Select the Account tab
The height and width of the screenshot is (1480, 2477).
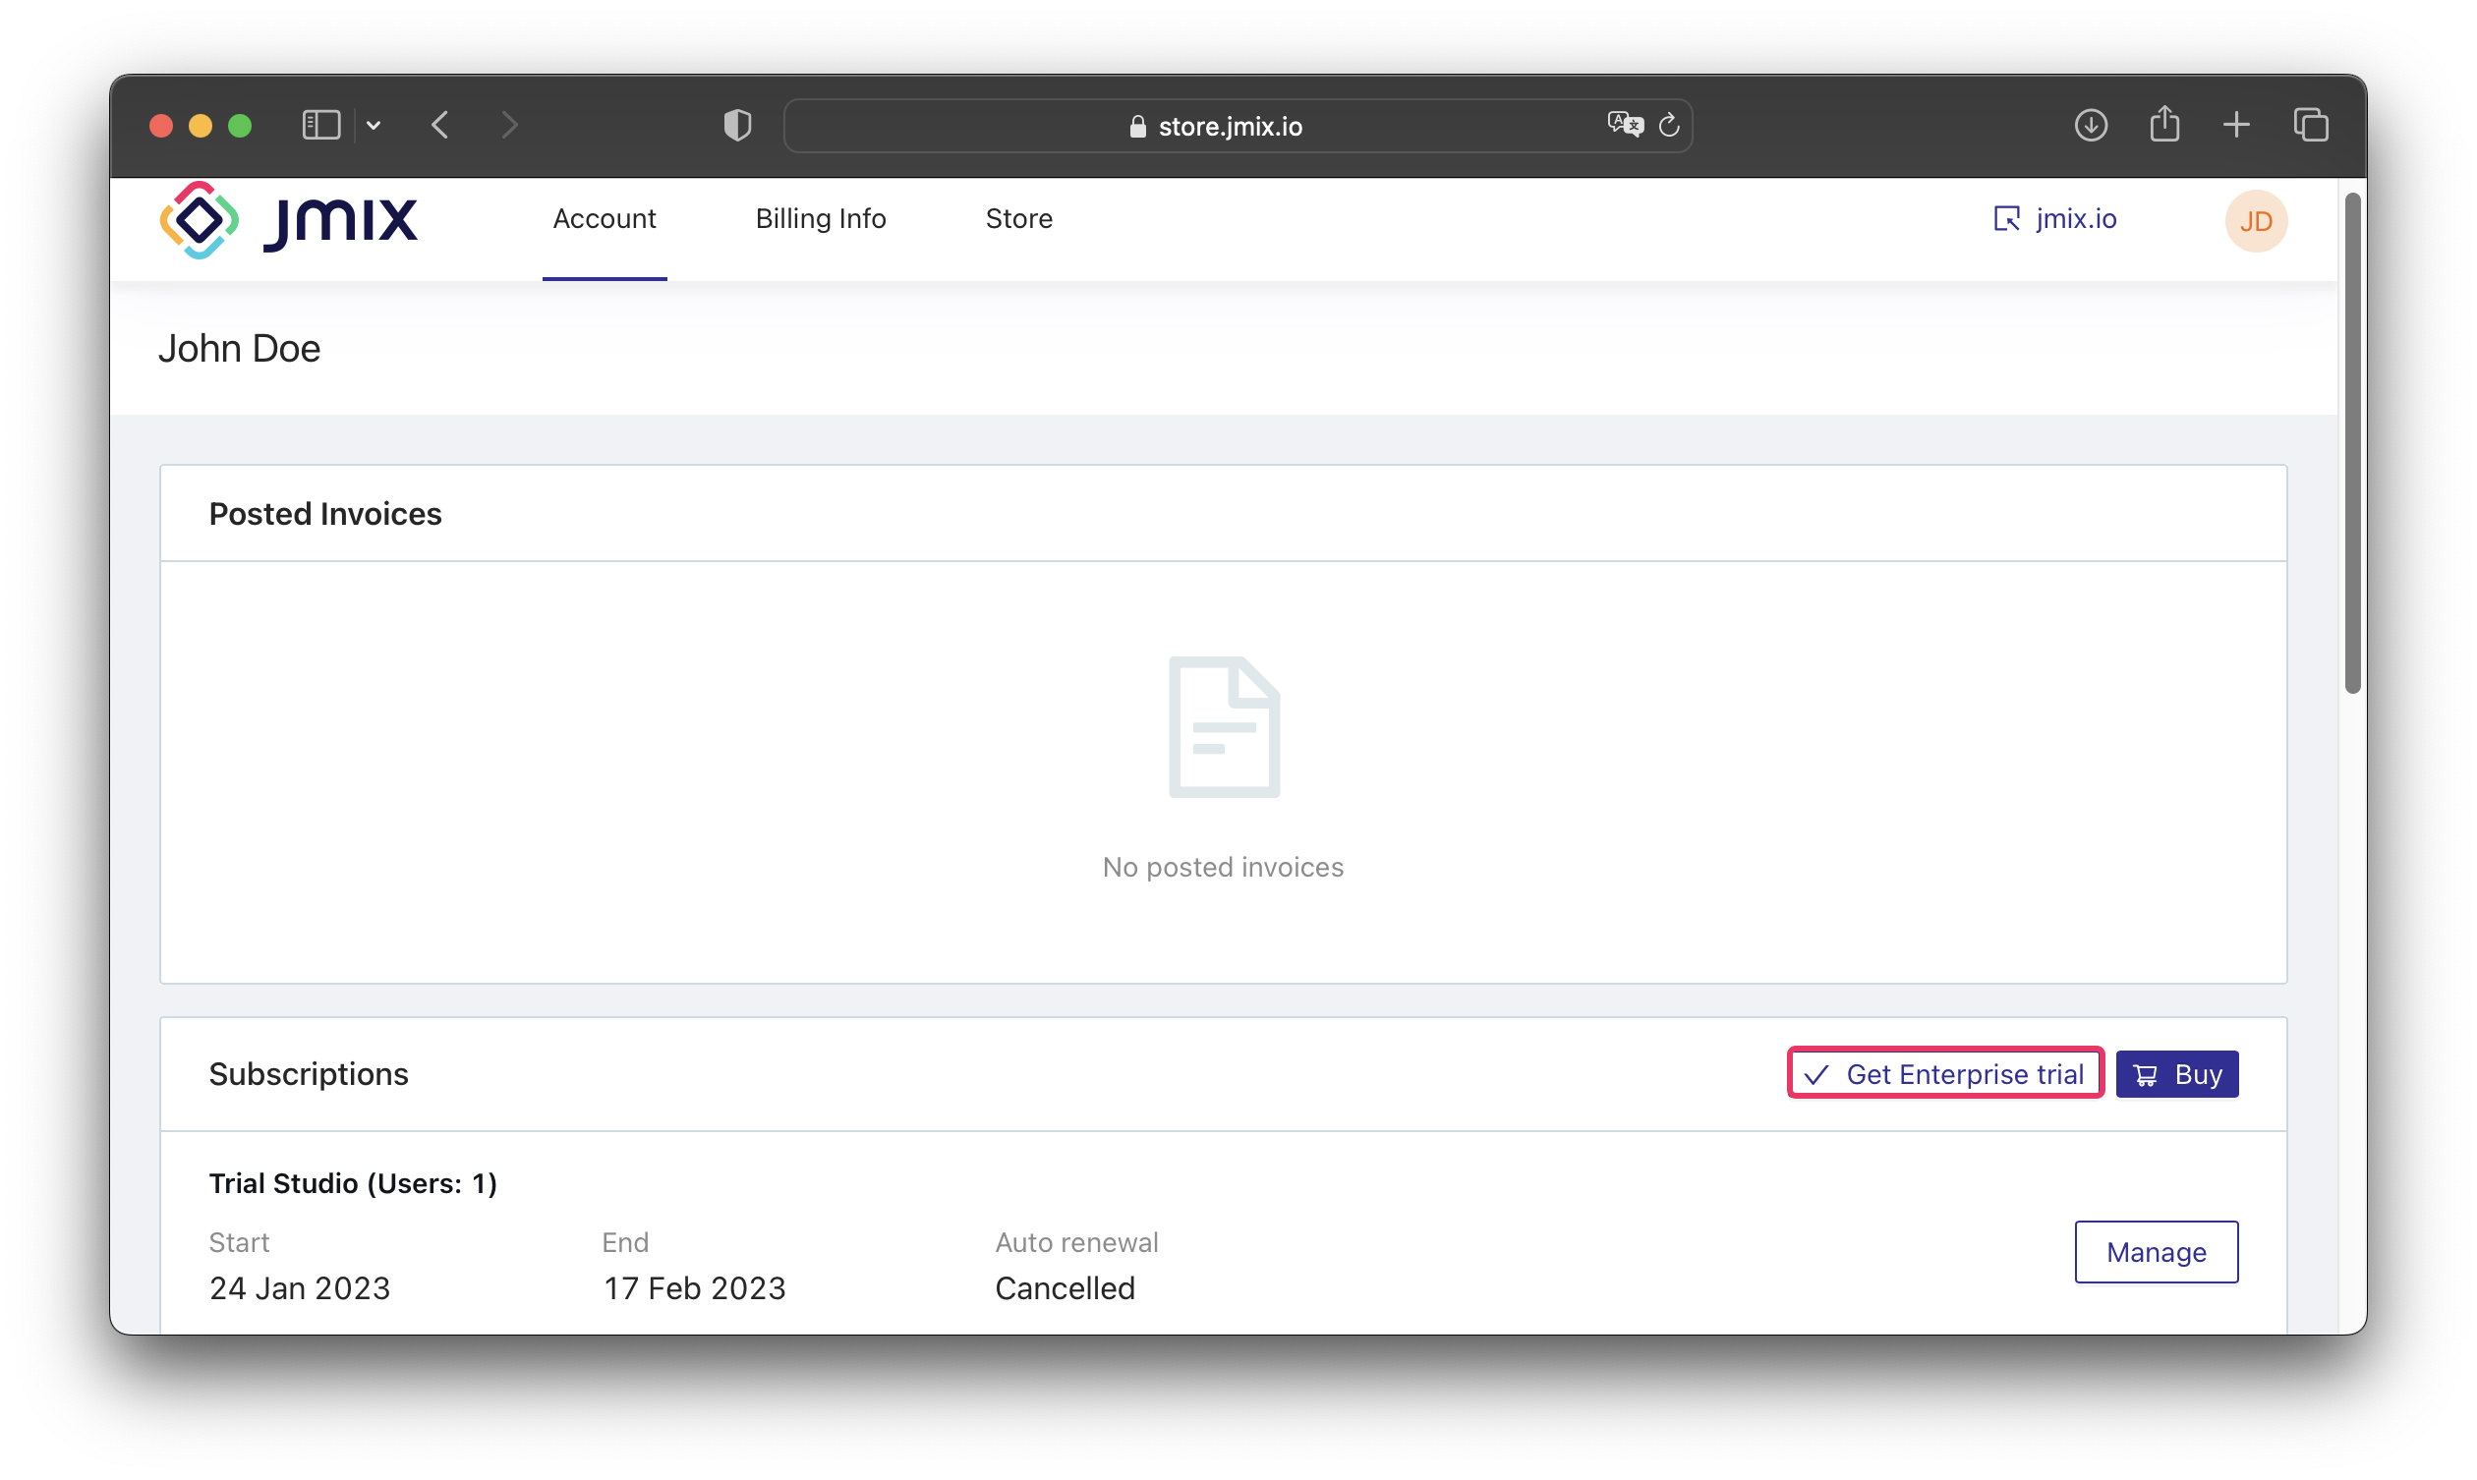605,218
